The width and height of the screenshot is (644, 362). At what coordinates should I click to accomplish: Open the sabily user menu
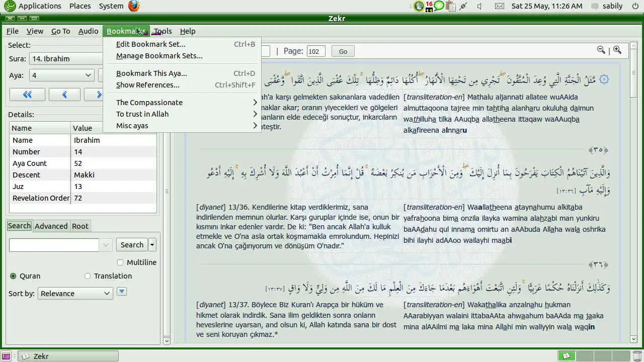[x=607, y=6]
